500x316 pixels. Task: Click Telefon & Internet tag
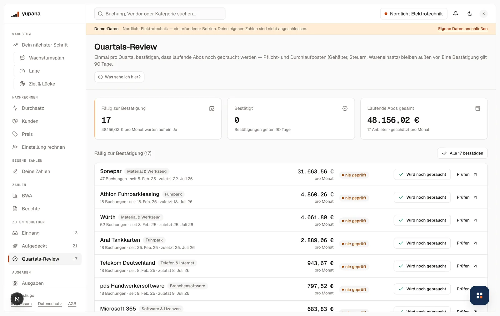tap(177, 263)
